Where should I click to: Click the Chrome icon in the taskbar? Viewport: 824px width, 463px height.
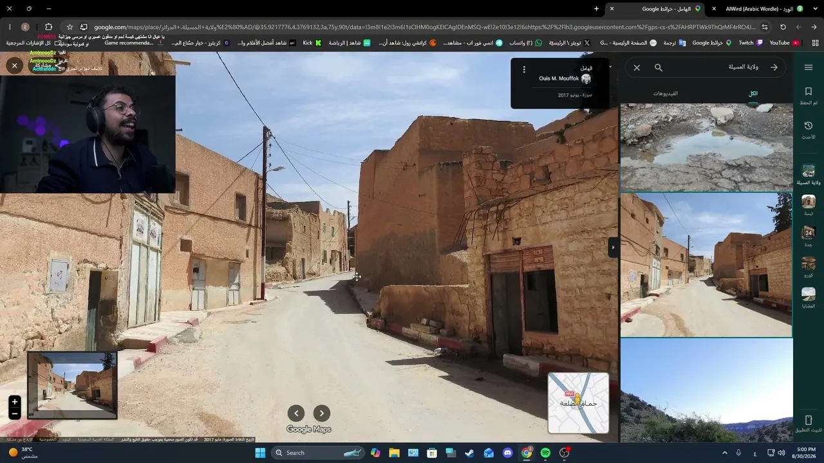[527, 453]
